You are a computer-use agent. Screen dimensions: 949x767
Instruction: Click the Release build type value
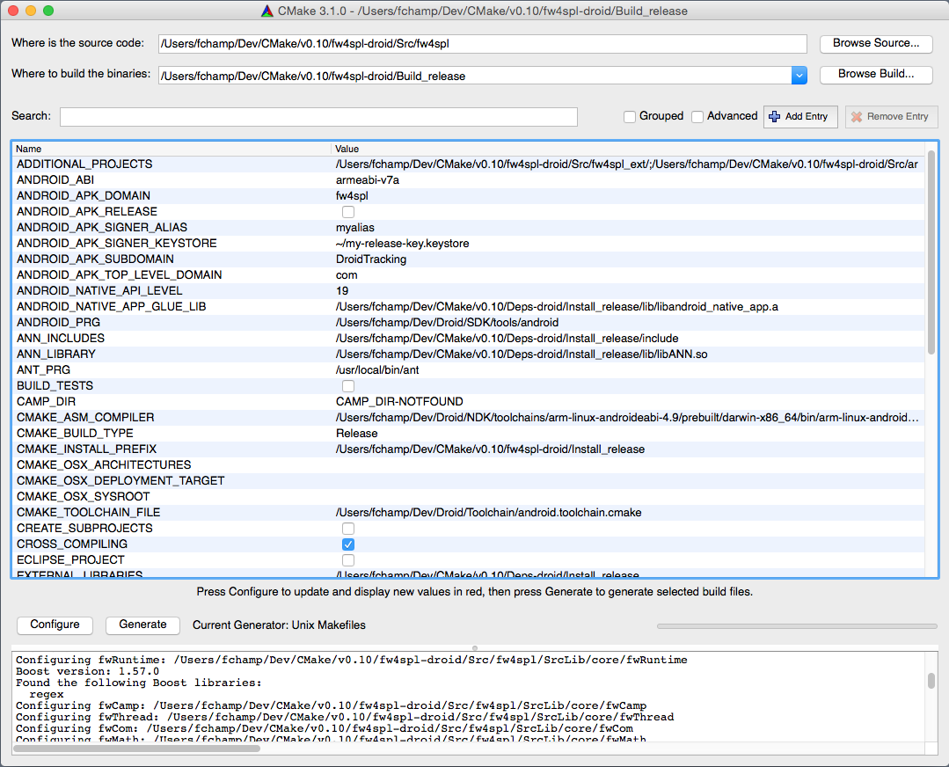coord(356,434)
